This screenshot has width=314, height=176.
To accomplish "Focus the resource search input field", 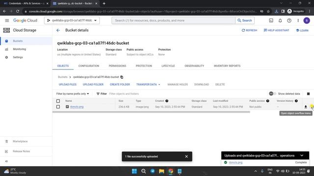I will click(173, 21).
